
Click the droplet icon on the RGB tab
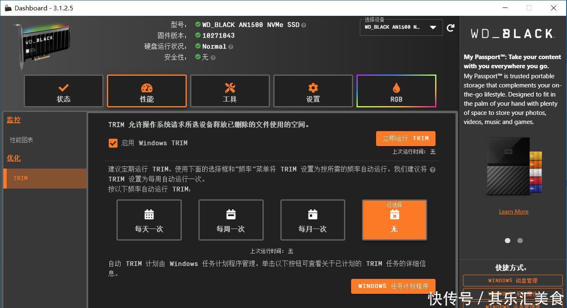(396, 88)
